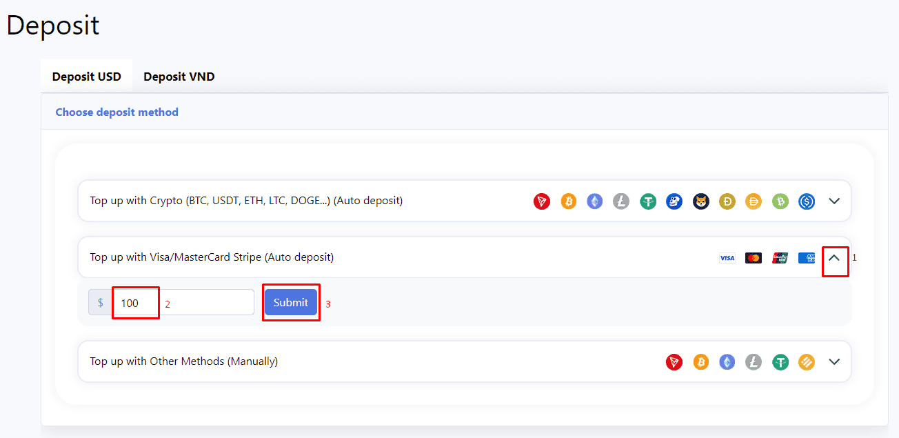Click the Visa card icon

point(727,258)
